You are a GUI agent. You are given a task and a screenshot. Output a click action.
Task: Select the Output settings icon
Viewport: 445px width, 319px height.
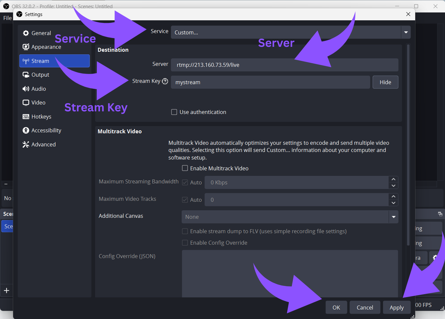pyautogui.click(x=26, y=75)
